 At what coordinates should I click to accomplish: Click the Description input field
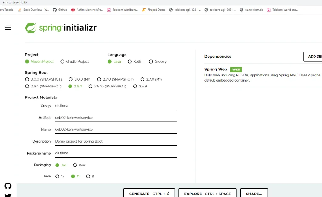pyautogui.click(x=116, y=141)
